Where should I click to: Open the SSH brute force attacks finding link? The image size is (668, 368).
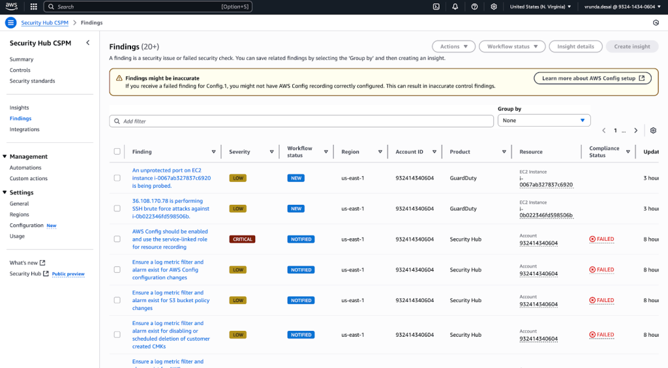point(170,209)
